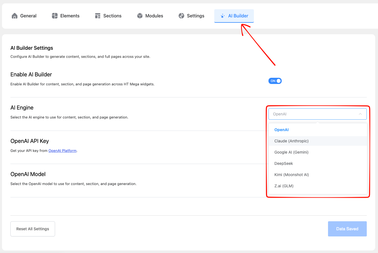Viewport: 378px width, 253px height.
Task: Click the OpenAI Model heading
Action: coord(28,174)
